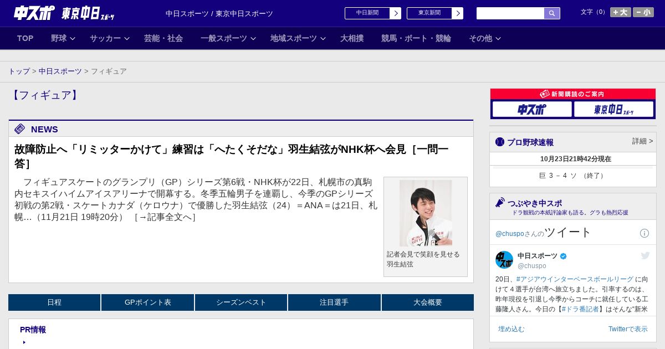665x349 pixels.
Task: Click the search text input field
Action: click(x=510, y=13)
